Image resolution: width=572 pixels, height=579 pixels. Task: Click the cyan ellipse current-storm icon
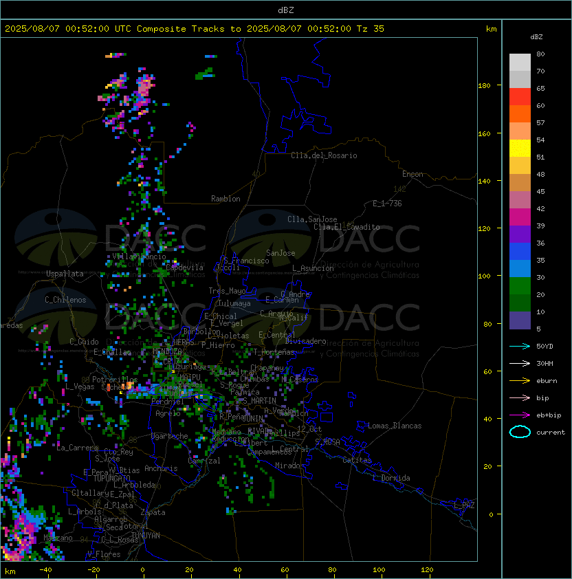pyautogui.click(x=520, y=432)
